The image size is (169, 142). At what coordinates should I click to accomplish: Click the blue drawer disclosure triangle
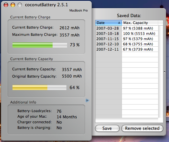click(x=87, y=100)
